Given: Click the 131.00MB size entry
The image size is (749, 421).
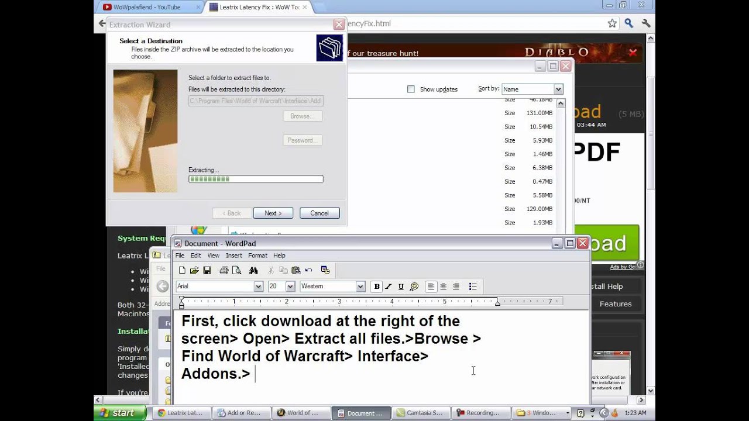Looking at the screenshot, I should [539, 113].
